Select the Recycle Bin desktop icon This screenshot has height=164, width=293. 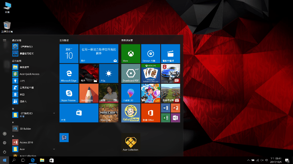click(7, 27)
